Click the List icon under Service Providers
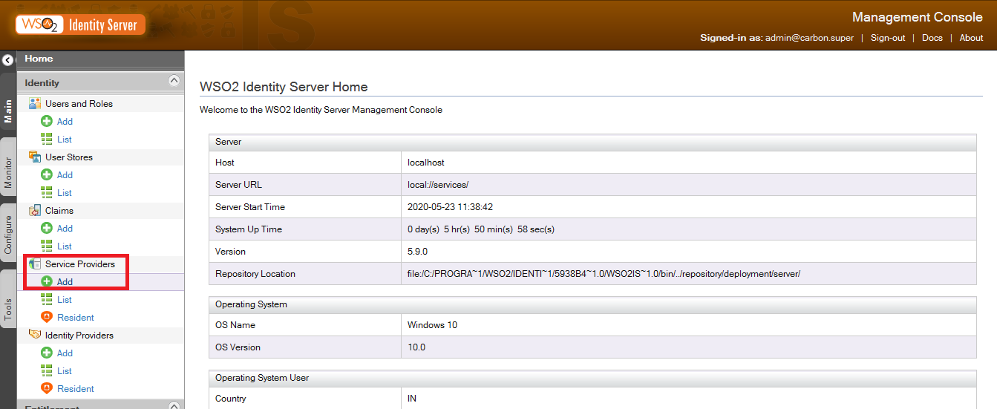 (x=47, y=299)
